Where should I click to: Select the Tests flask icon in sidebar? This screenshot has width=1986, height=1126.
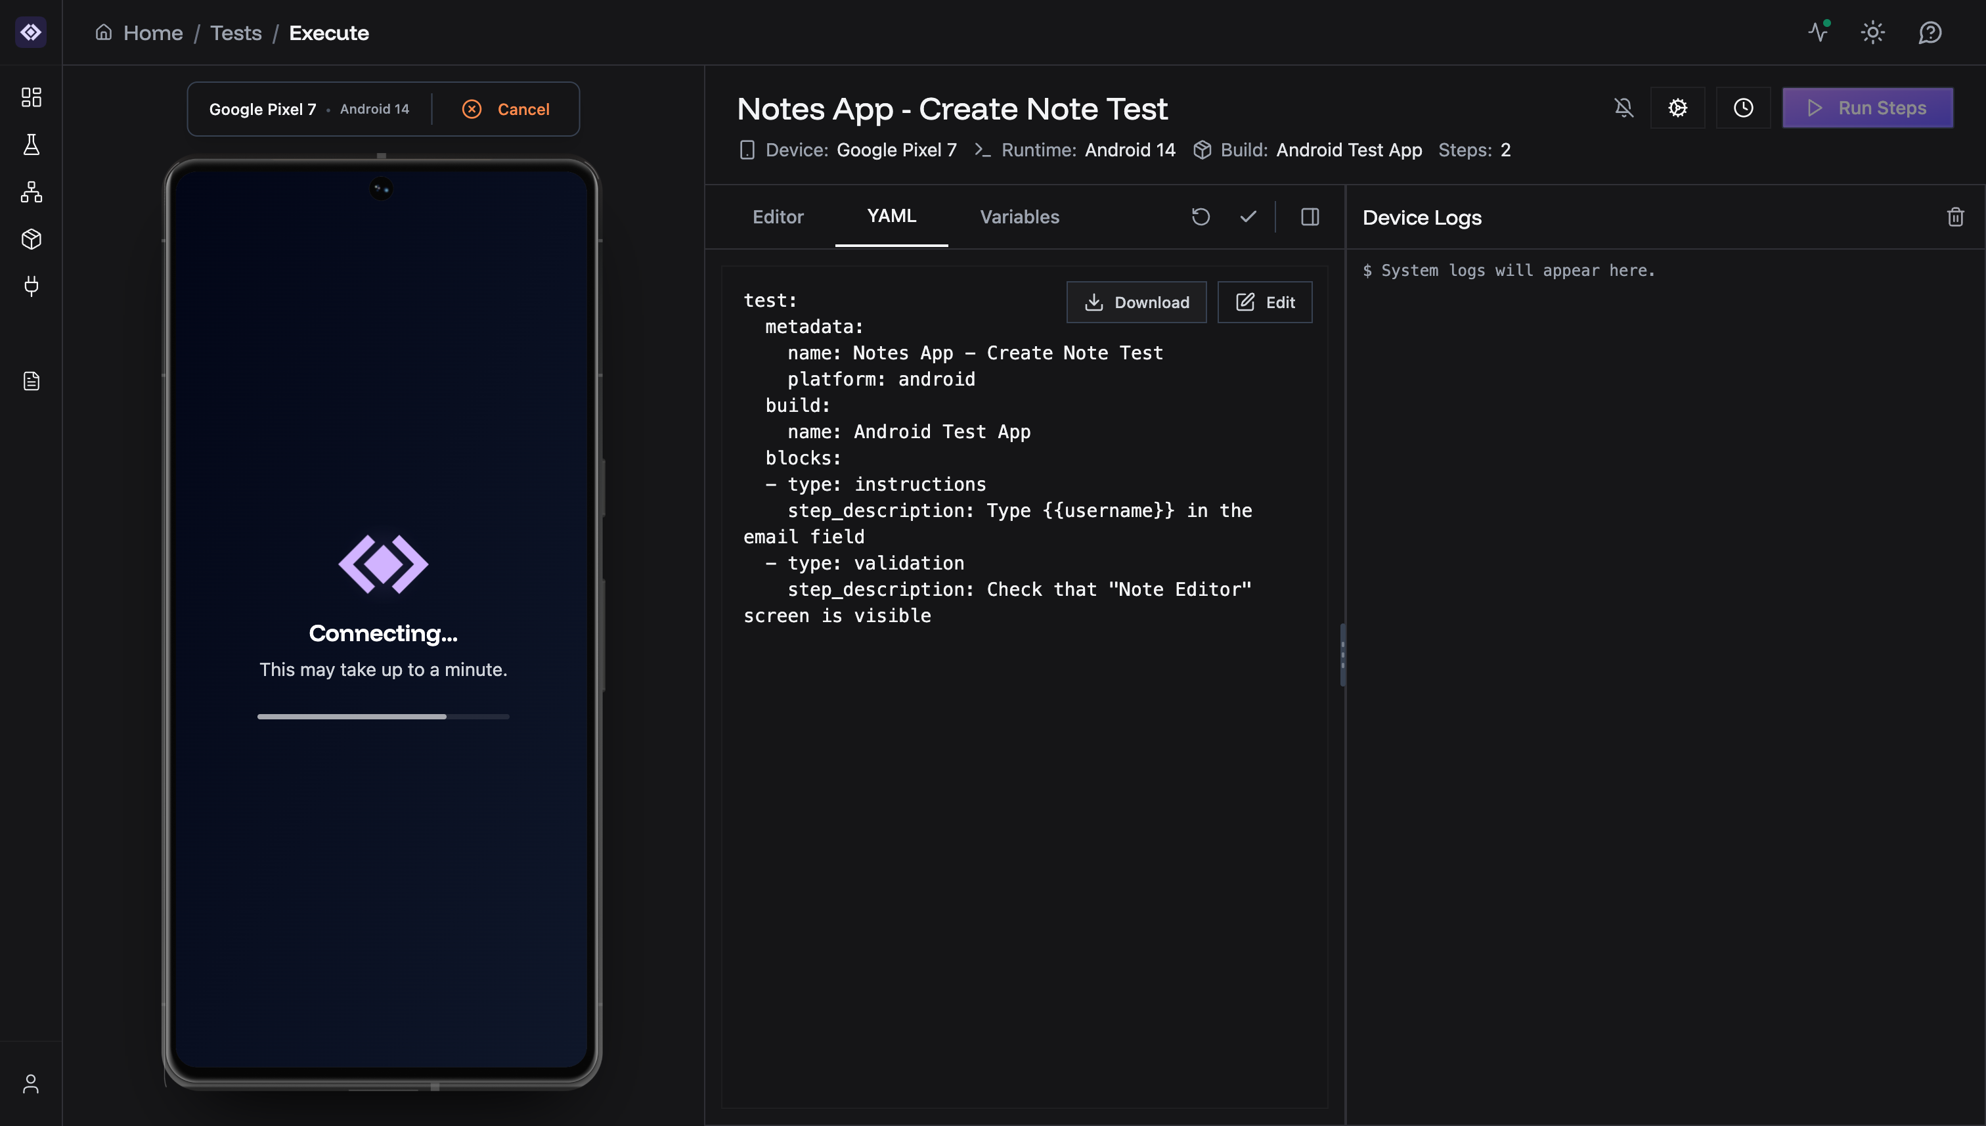tap(31, 145)
